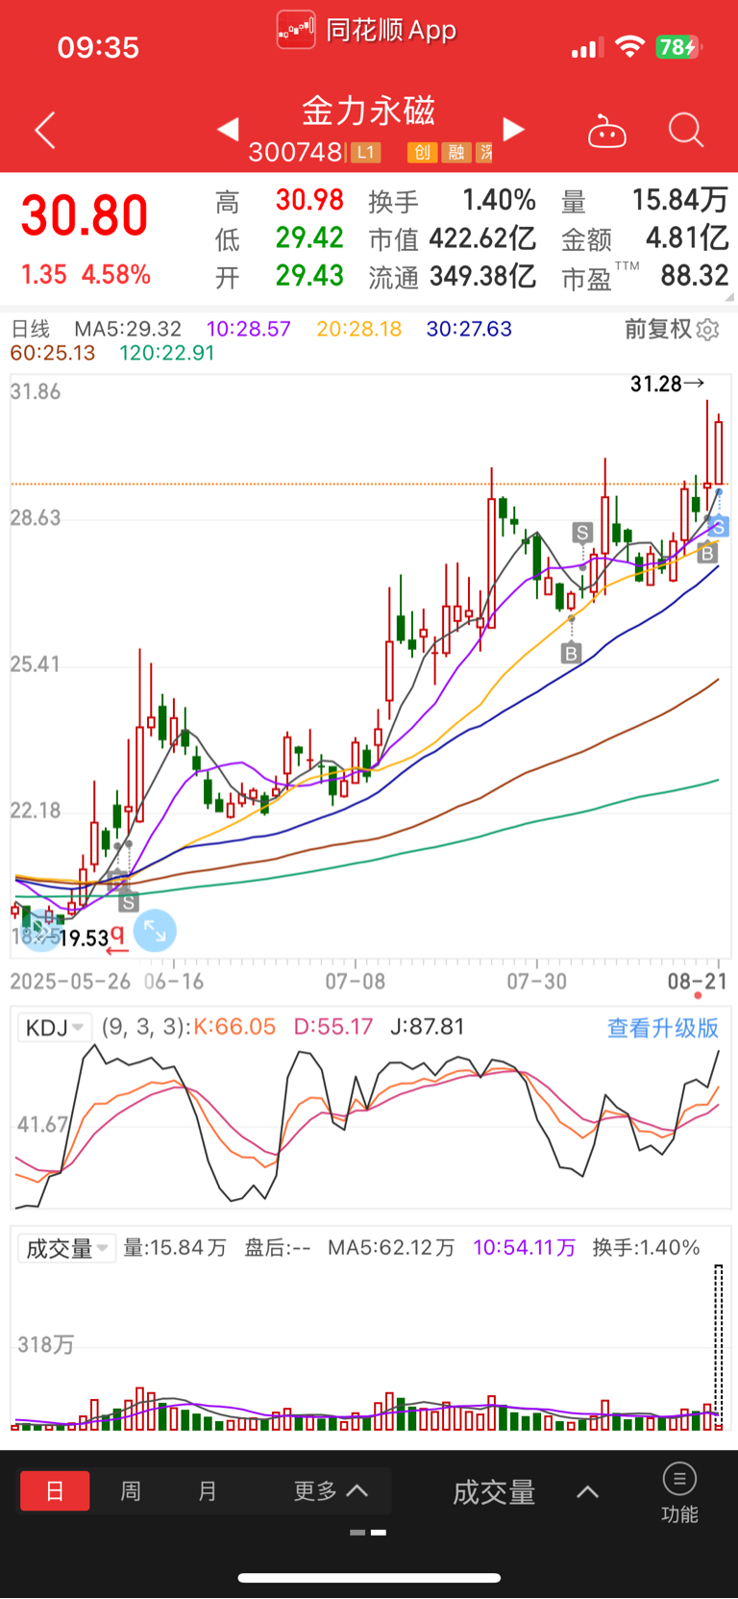
Task: Tap the MA 60:25.13 label
Action: tap(53, 353)
